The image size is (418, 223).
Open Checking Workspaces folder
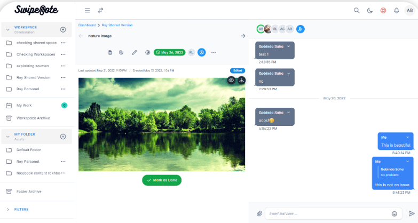tap(36, 54)
